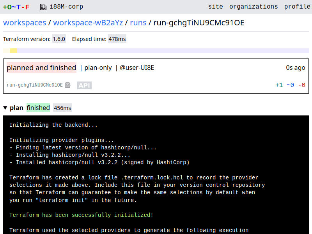Click the planned and finished status badge

[x=41, y=67]
